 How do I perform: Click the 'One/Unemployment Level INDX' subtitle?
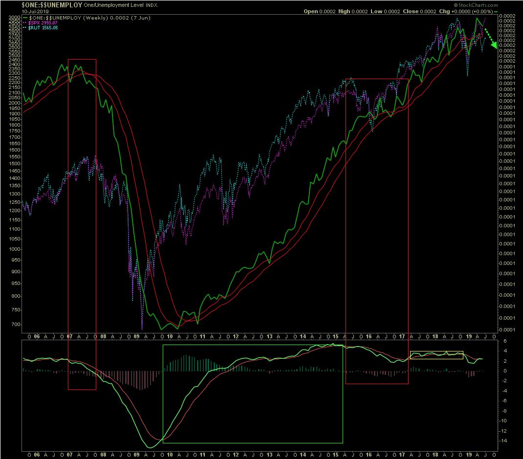coord(120,5)
